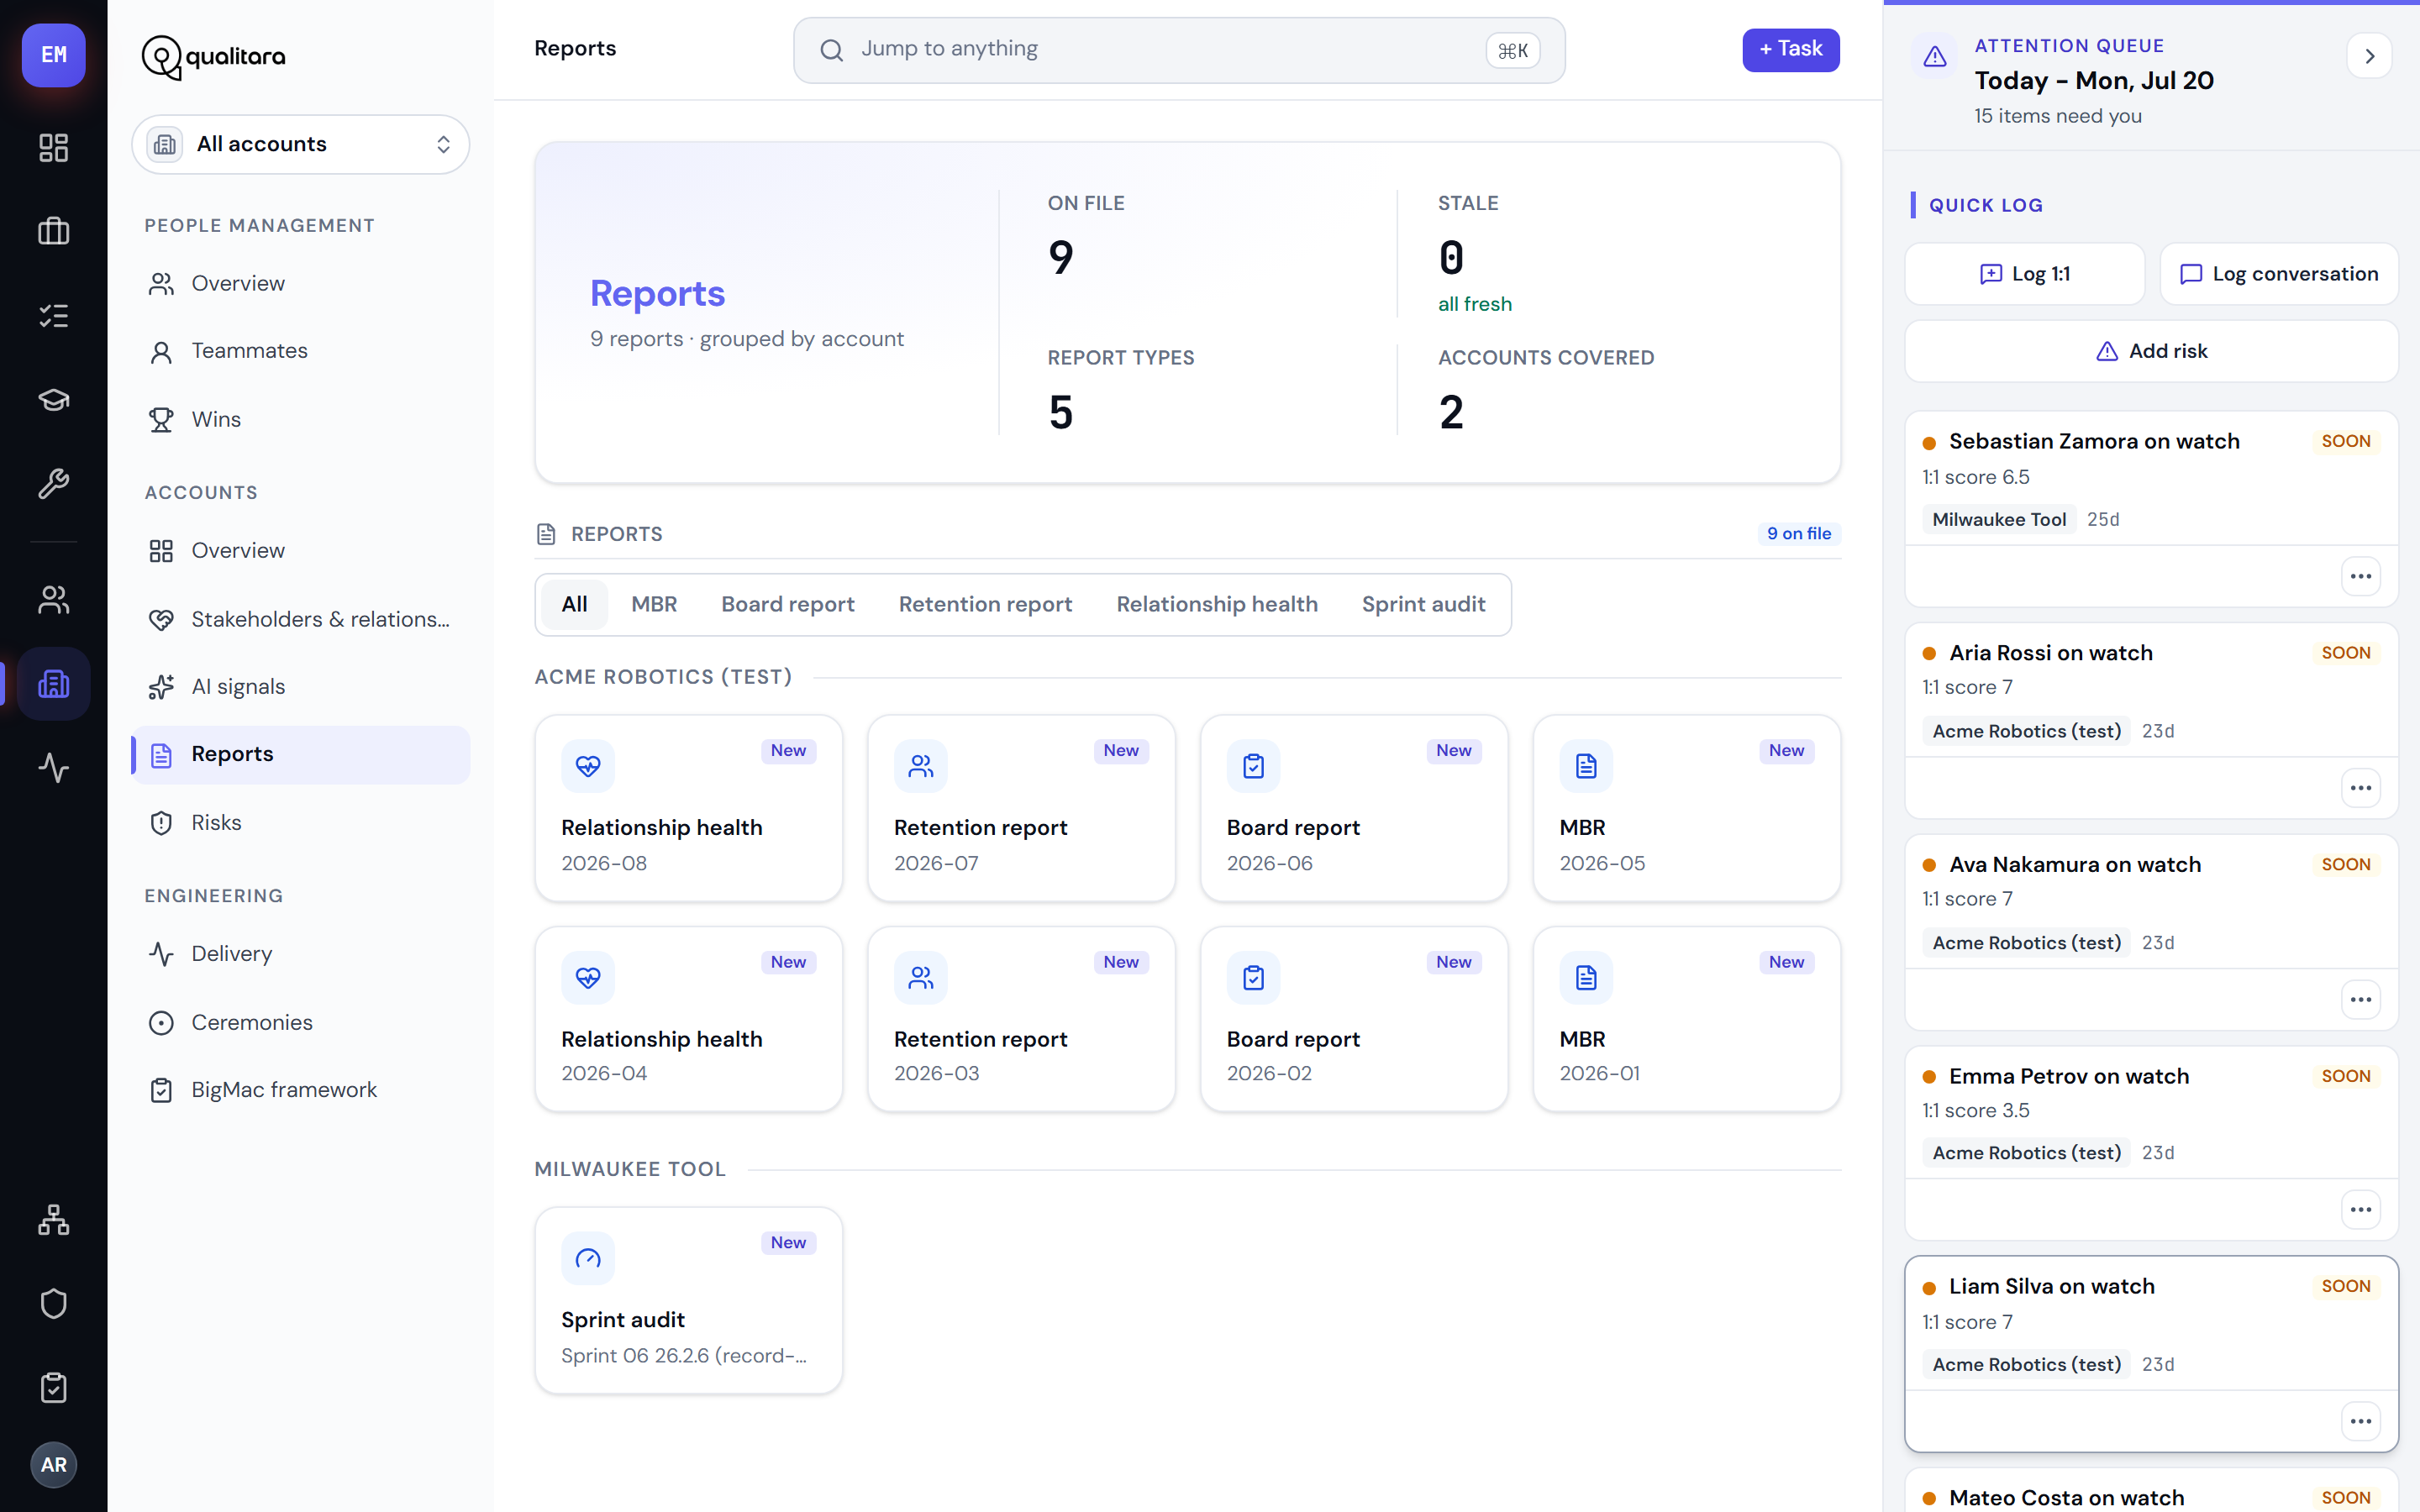The height and width of the screenshot is (1512, 2420).
Task: Click the 9 on file badge
Action: pyautogui.click(x=1799, y=534)
